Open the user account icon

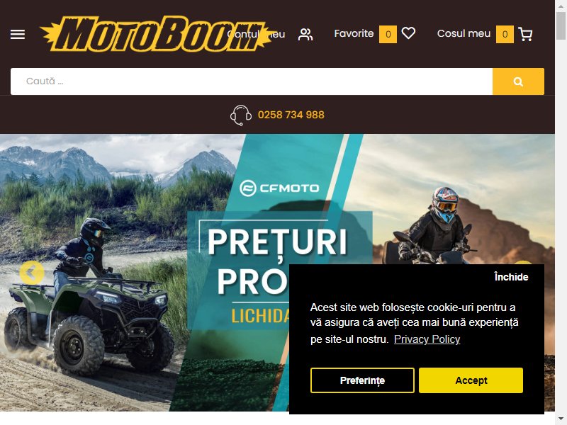[x=305, y=34]
